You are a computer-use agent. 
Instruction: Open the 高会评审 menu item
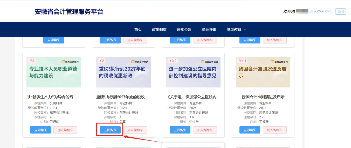click(209, 29)
